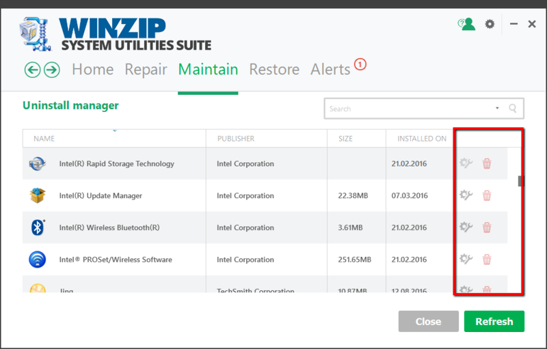Click the PROSet/Wireless wifi program icon
The image size is (547, 349).
[38, 260]
